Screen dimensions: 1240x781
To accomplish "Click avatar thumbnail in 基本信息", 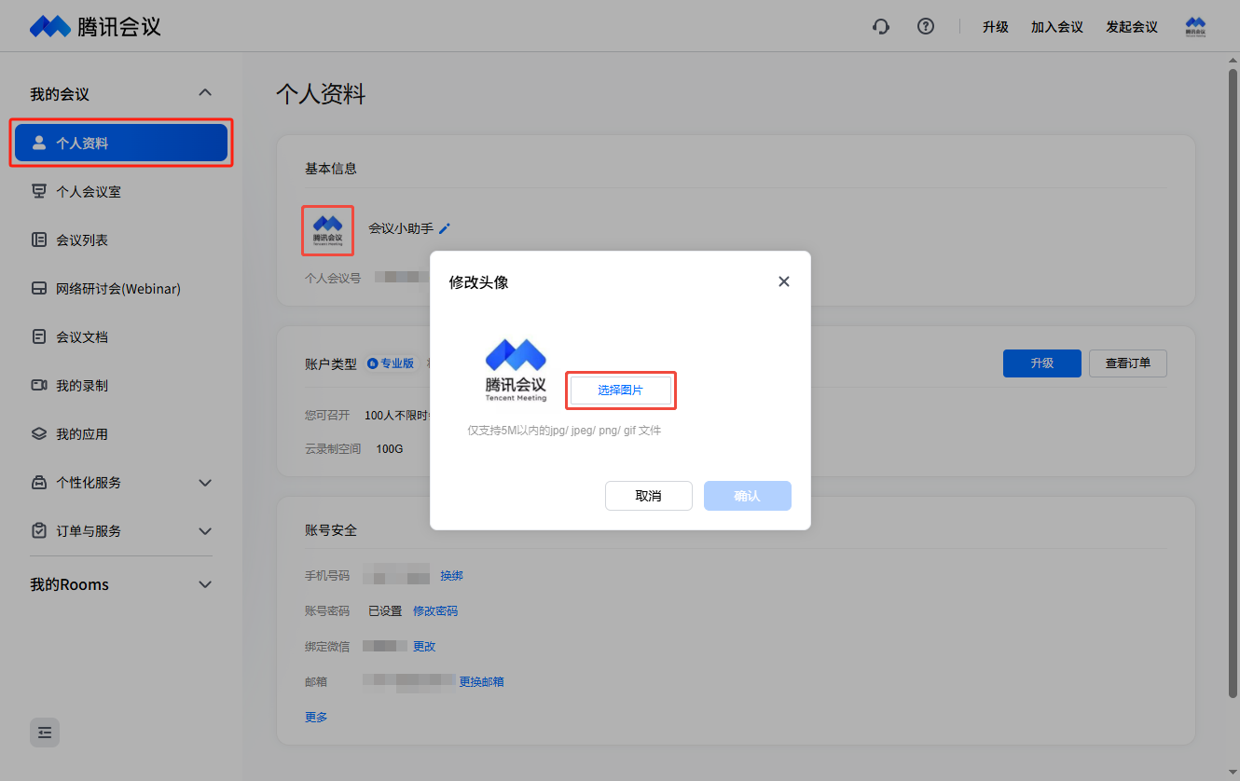I will [327, 230].
